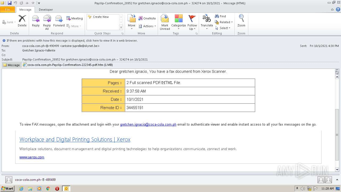Forward the message
This screenshot has height=192, width=341.
pyautogui.click(x=59, y=21)
